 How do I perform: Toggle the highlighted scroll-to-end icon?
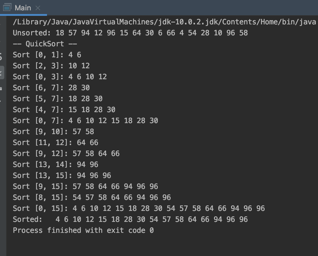(2, 73)
